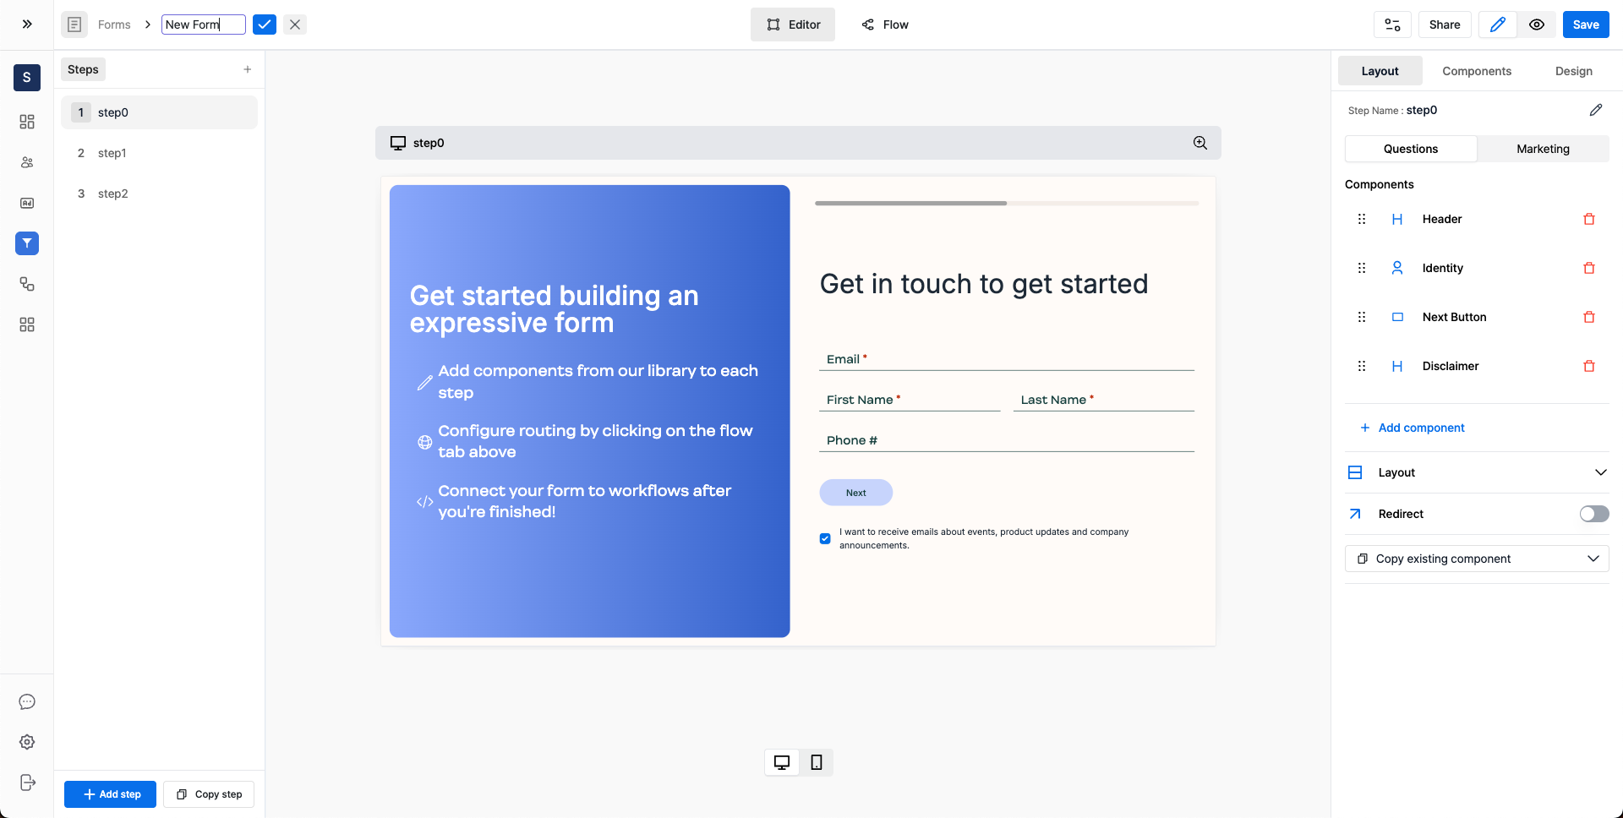Viewport: 1623px width, 818px height.
Task: Select the pencil edit mode icon
Action: 1497,25
